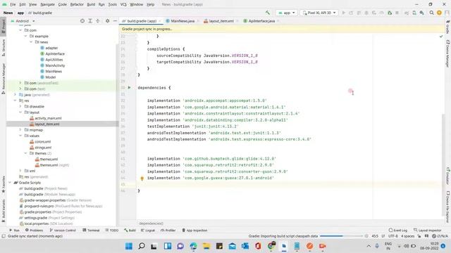Screen dimensions: 451x253
Task: Click the Stop process icon in toolbar
Action: coord(397,13)
